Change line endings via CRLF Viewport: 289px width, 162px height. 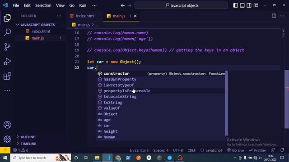(191, 150)
